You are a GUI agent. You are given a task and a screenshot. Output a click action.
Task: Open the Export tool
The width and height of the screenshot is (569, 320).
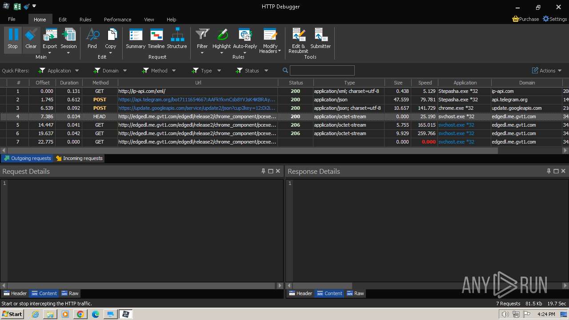coord(50,38)
